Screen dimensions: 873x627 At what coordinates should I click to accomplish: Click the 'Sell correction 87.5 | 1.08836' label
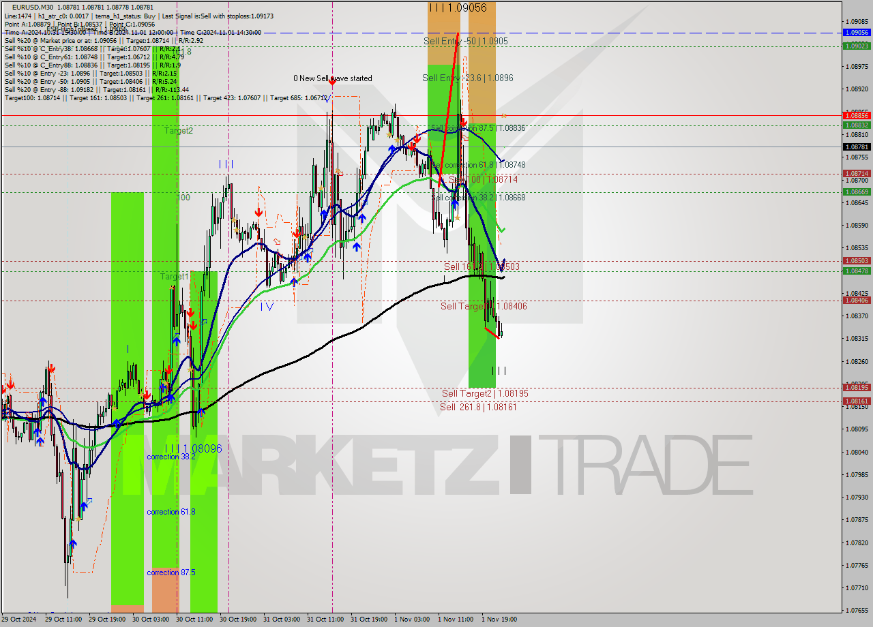[478, 128]
